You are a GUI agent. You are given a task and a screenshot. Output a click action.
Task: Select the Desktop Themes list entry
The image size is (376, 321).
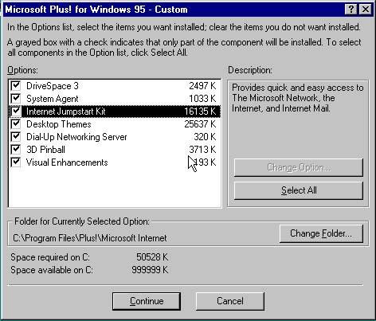click(121, 124)
